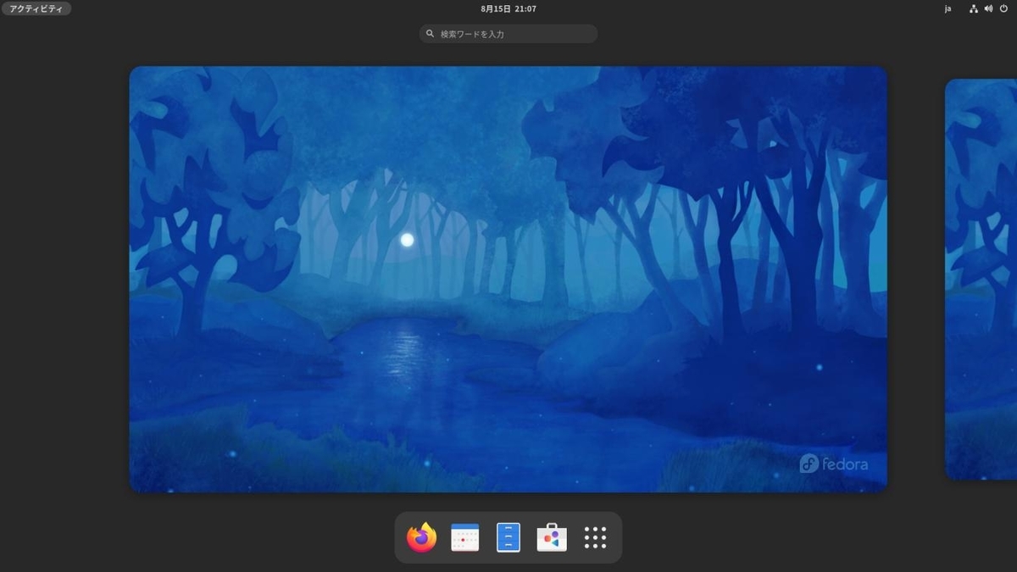Image resolution: width=1017 pixels, height=572 pixels.
Task: Select the main workspace thumbnail
Action: (x=508, y=279)
